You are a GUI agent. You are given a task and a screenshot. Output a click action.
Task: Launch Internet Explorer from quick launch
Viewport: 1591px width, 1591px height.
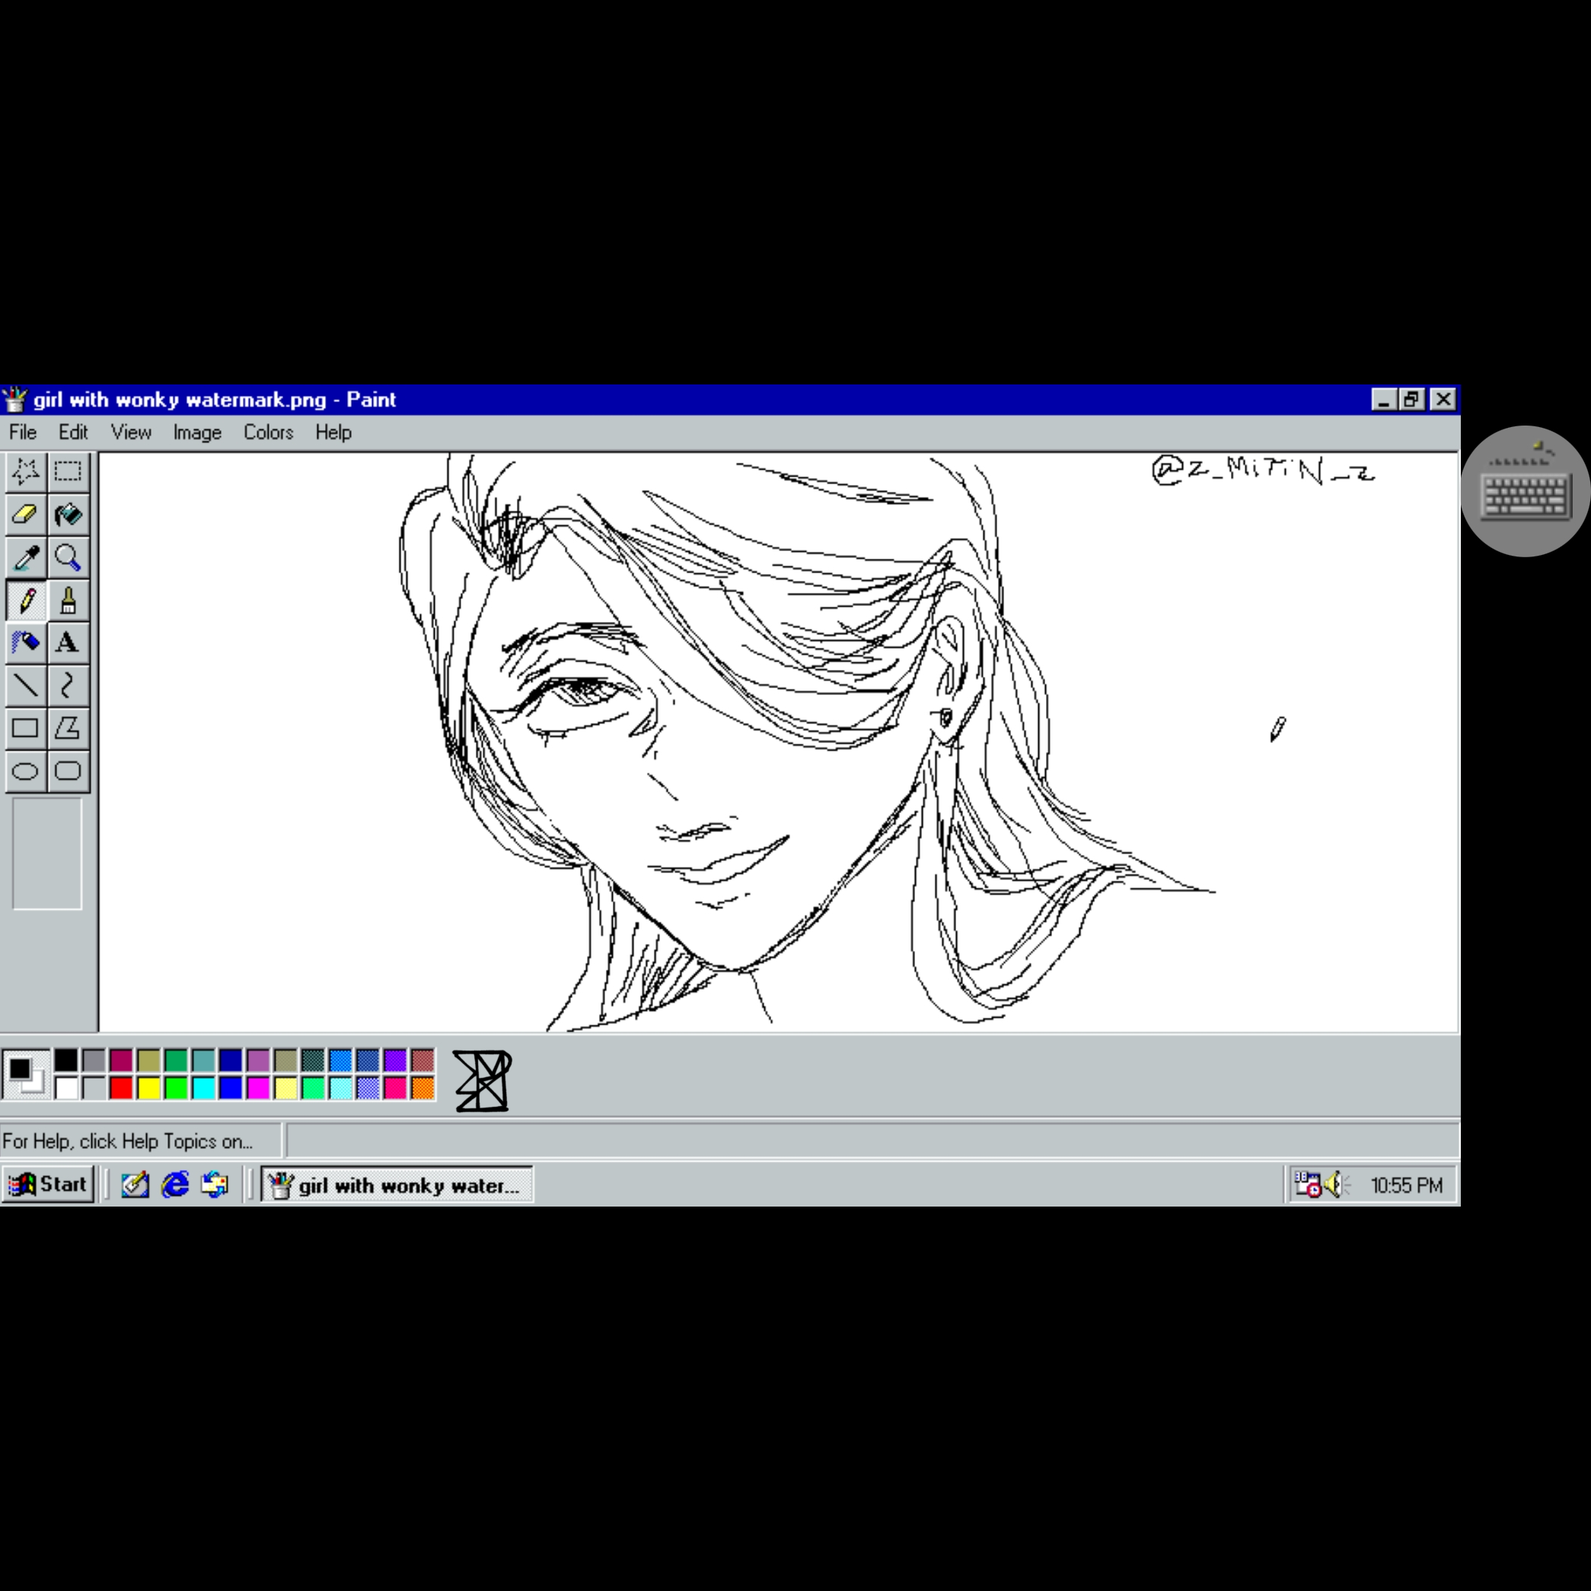coord(175,1185)
